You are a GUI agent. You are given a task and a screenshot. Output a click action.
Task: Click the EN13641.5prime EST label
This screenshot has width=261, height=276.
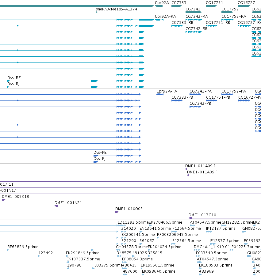(x=155, y=229)
